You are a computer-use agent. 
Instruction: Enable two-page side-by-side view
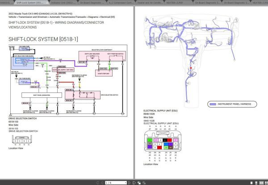pyautogui.click(x=261, y=183)
